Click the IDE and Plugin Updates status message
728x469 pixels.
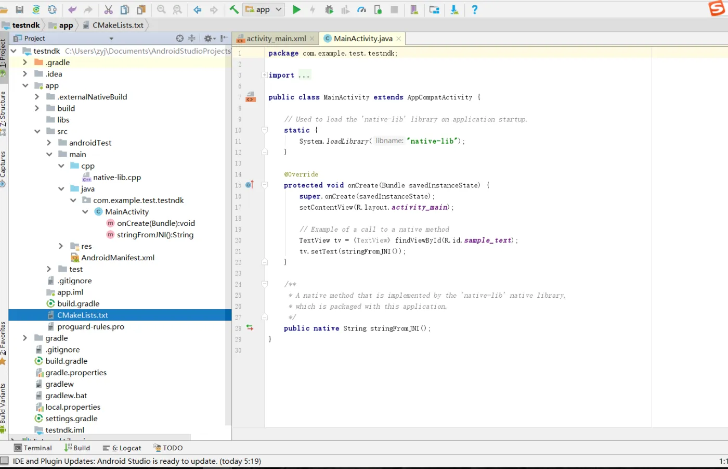click(137, 461)
